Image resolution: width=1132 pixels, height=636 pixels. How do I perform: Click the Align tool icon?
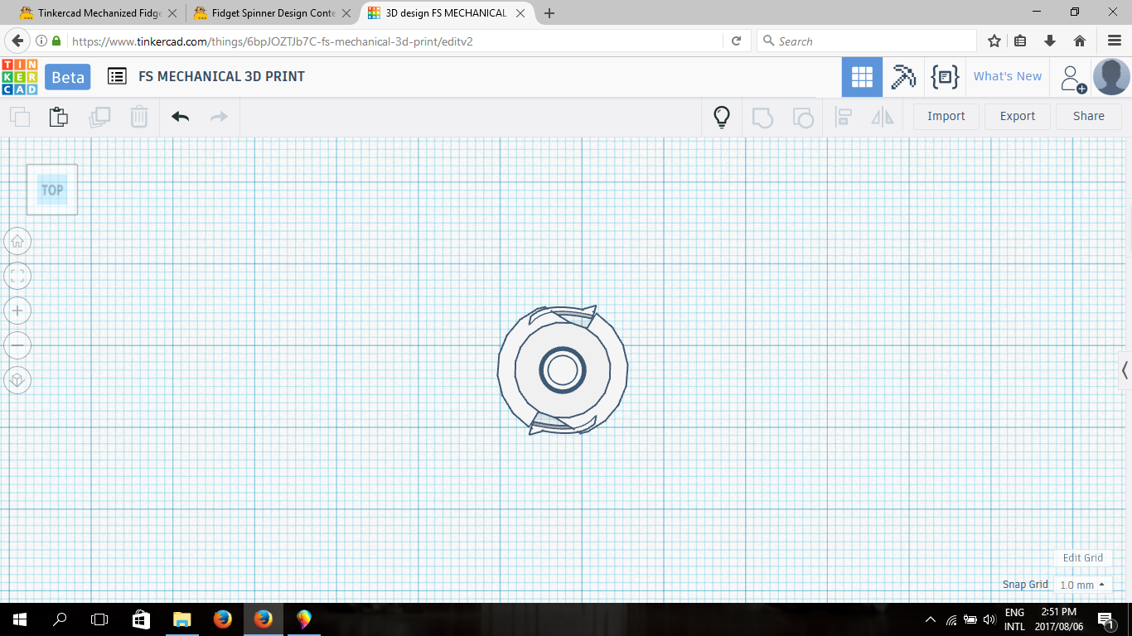coord(844,117)
